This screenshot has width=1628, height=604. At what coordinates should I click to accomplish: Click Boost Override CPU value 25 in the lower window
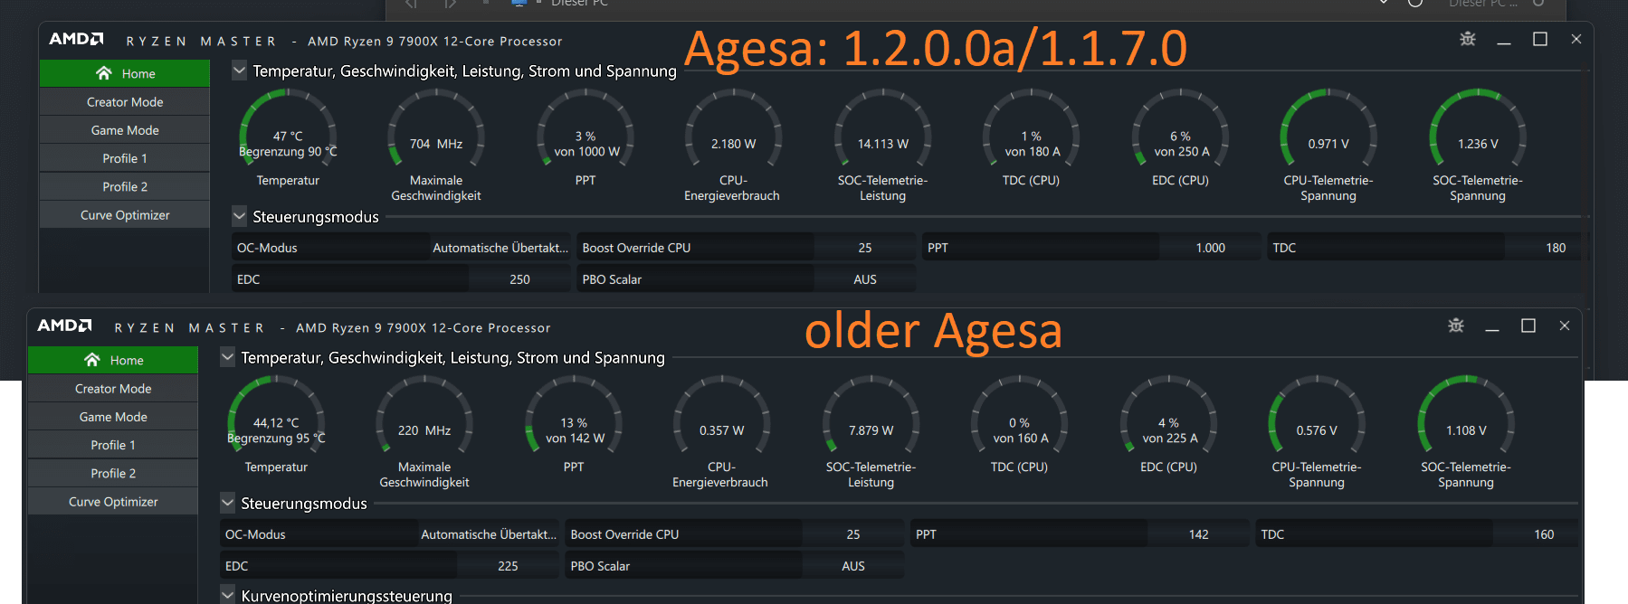pyautogui.click(x=853, y=534)
